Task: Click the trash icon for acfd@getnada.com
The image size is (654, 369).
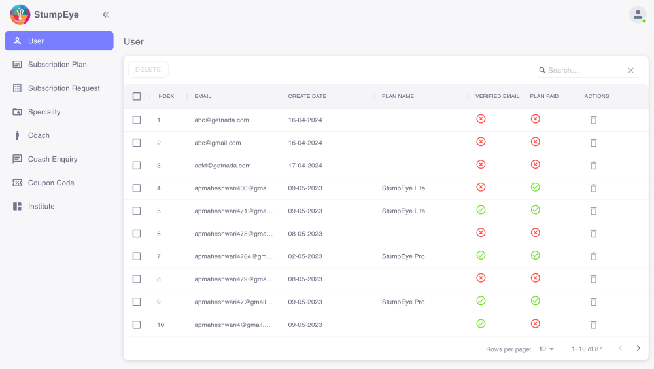Action: tap(593, 166)
